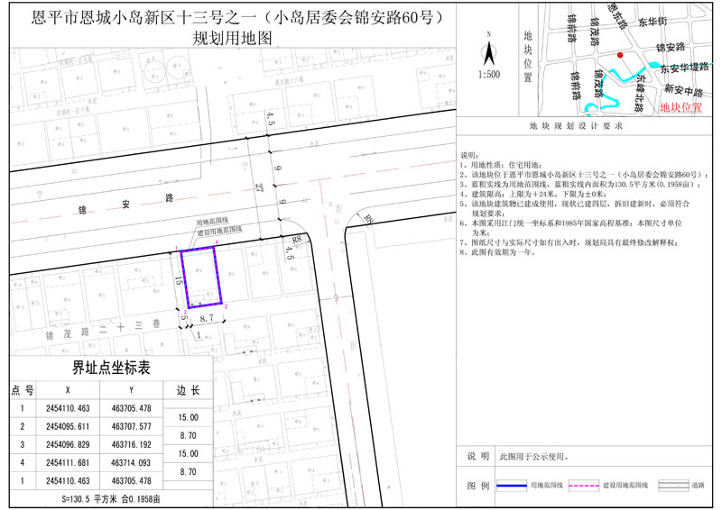Viewport: 722px width, 510px height.
Task: Click the 8.7 dimension label below parcel
Action: (207, 318)
